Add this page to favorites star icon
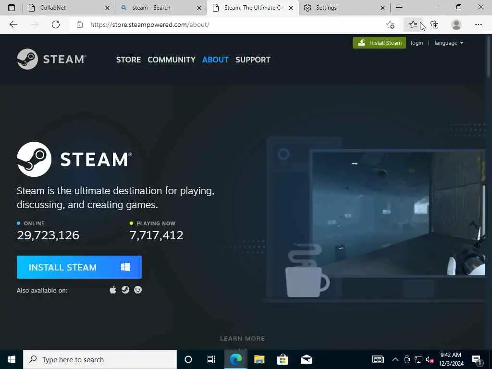Screen dimensions: 492x369 (390, 25)
